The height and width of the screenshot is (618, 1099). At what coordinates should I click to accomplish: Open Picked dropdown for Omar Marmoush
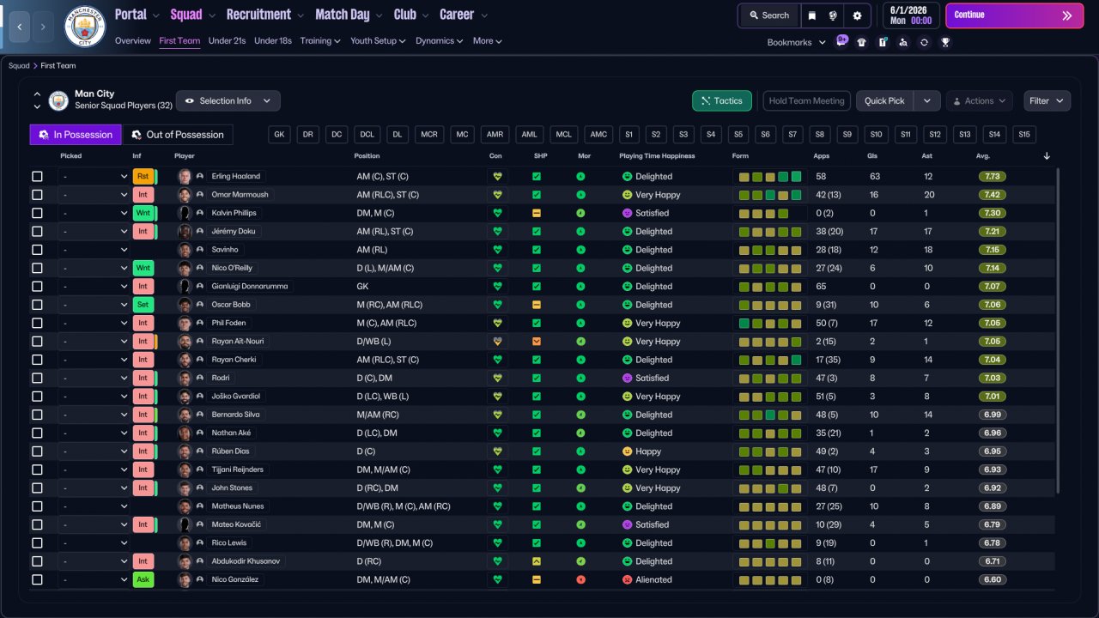94,195
